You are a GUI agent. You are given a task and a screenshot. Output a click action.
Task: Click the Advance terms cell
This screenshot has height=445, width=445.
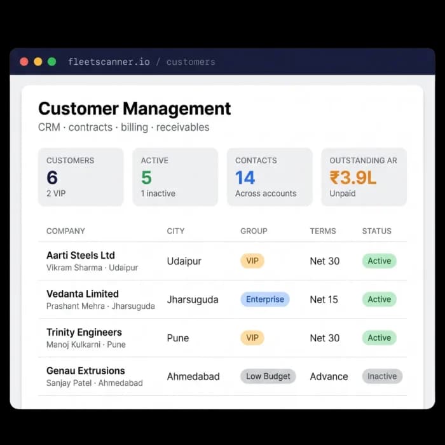click(329, 376)
